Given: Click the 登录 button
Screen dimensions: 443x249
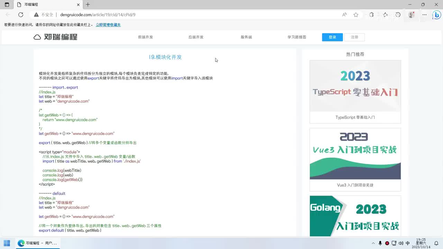Looking at the screenshot, I should pos(332,37).
